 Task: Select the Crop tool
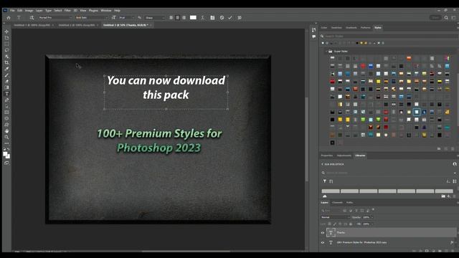point(6,62)
